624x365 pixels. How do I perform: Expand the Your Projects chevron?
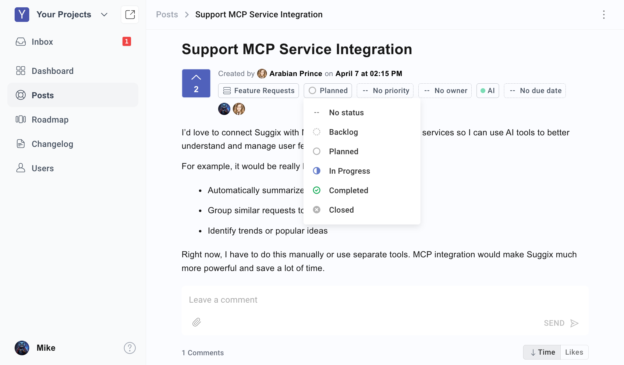[x=104, y=15]
